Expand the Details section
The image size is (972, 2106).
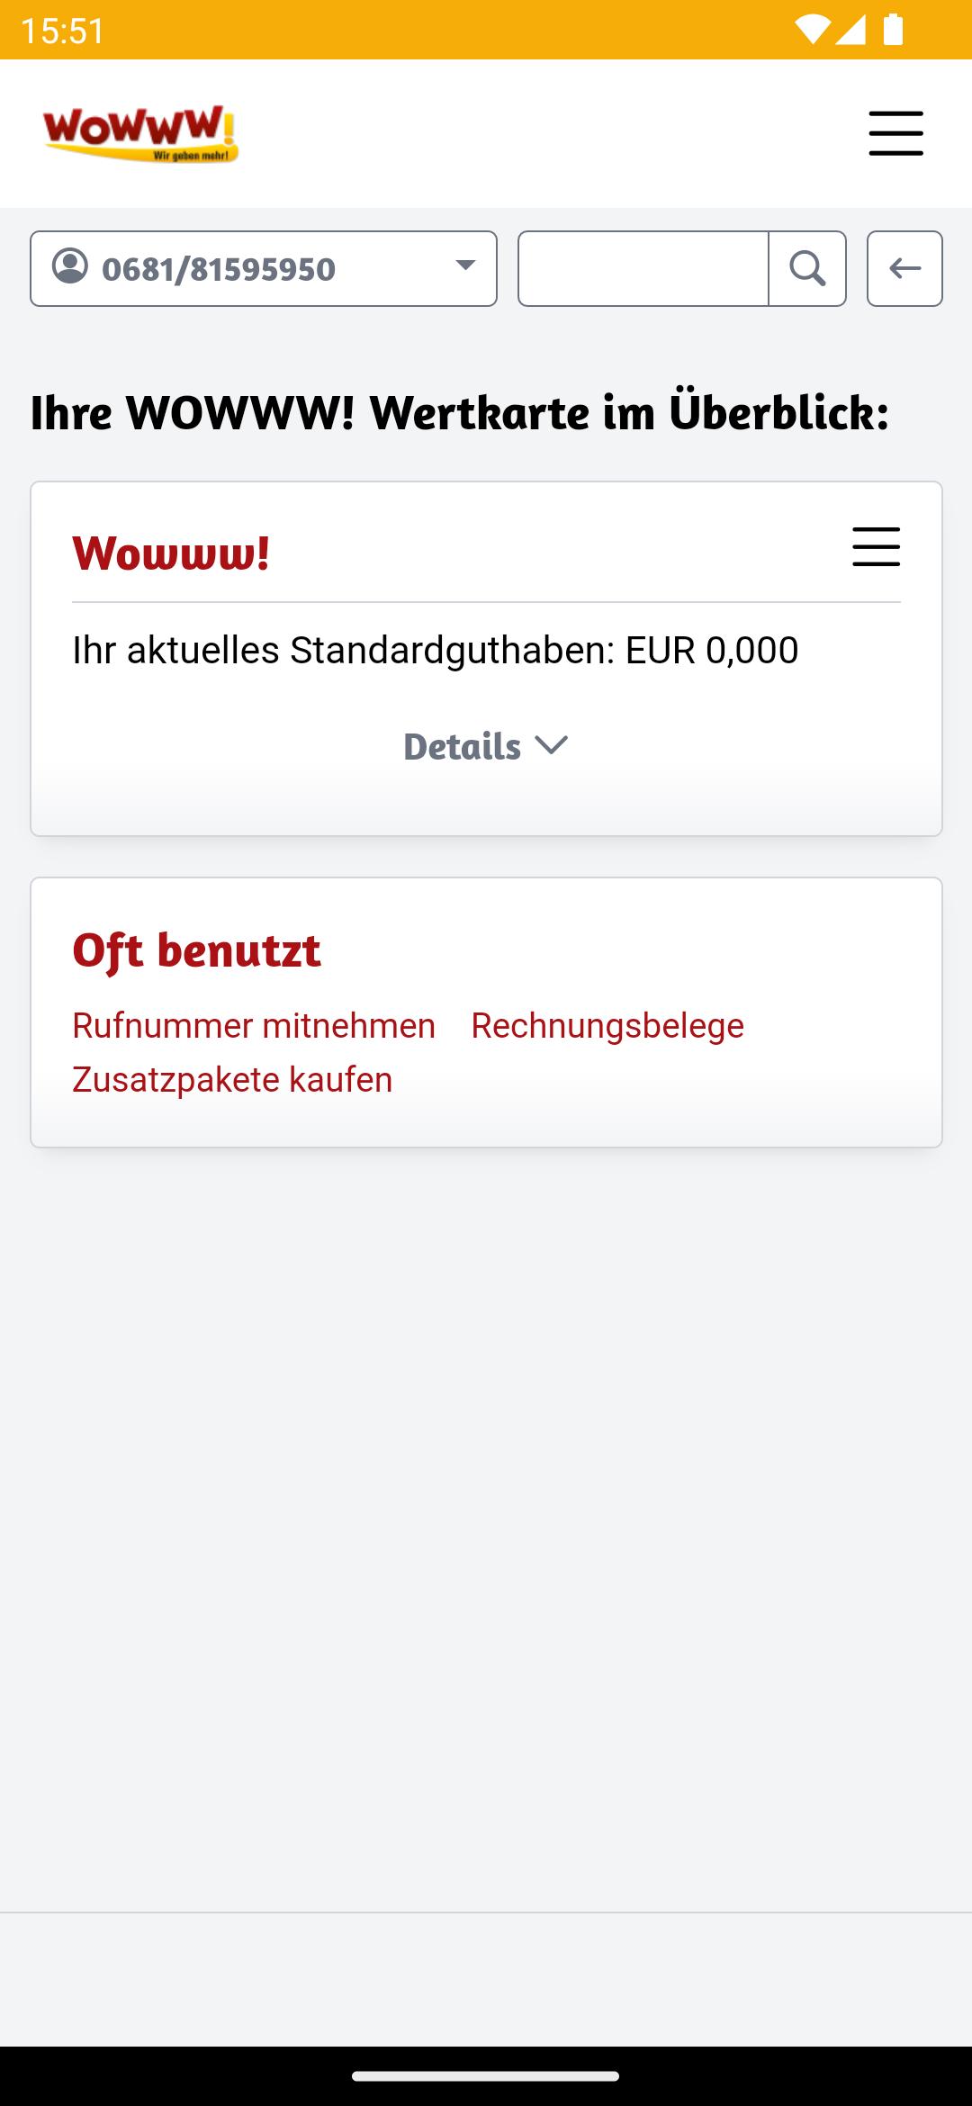[486, 746]
